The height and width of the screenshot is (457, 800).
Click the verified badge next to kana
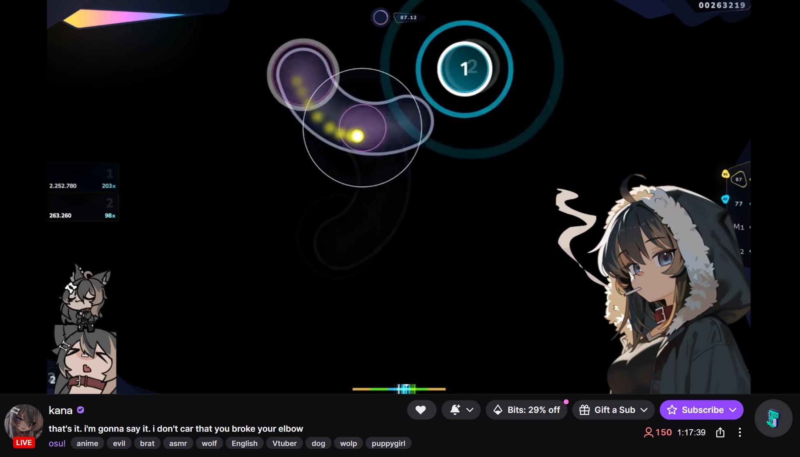pos(81,410)
